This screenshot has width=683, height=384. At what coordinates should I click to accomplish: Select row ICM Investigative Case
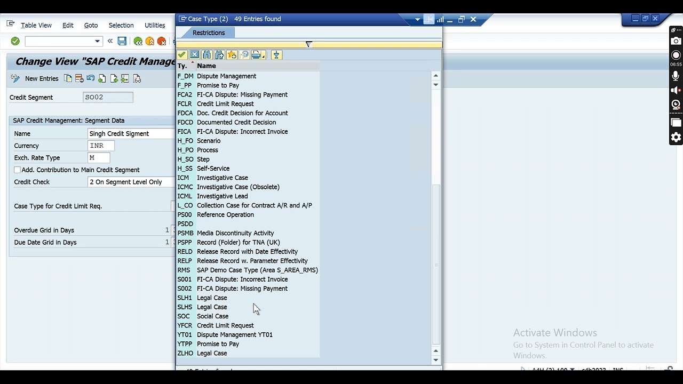click(x=248, y=178)
